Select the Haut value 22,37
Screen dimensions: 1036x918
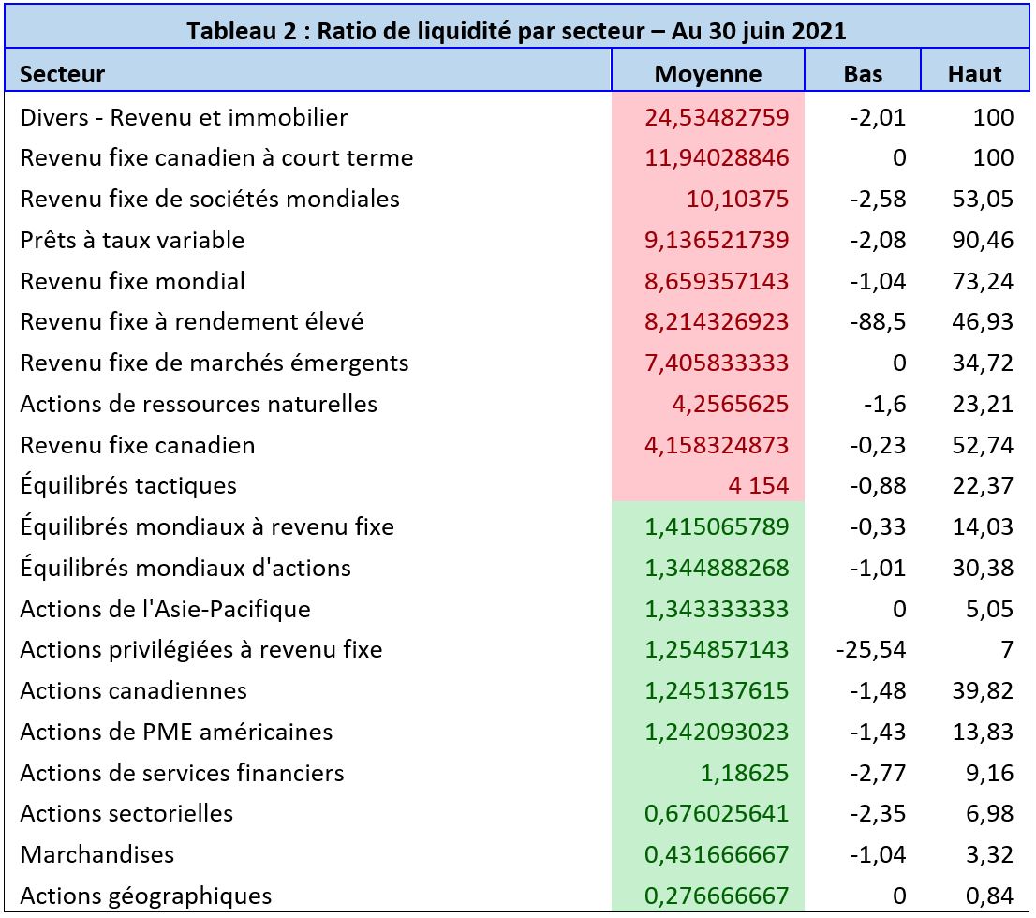[x=983, y=486]
